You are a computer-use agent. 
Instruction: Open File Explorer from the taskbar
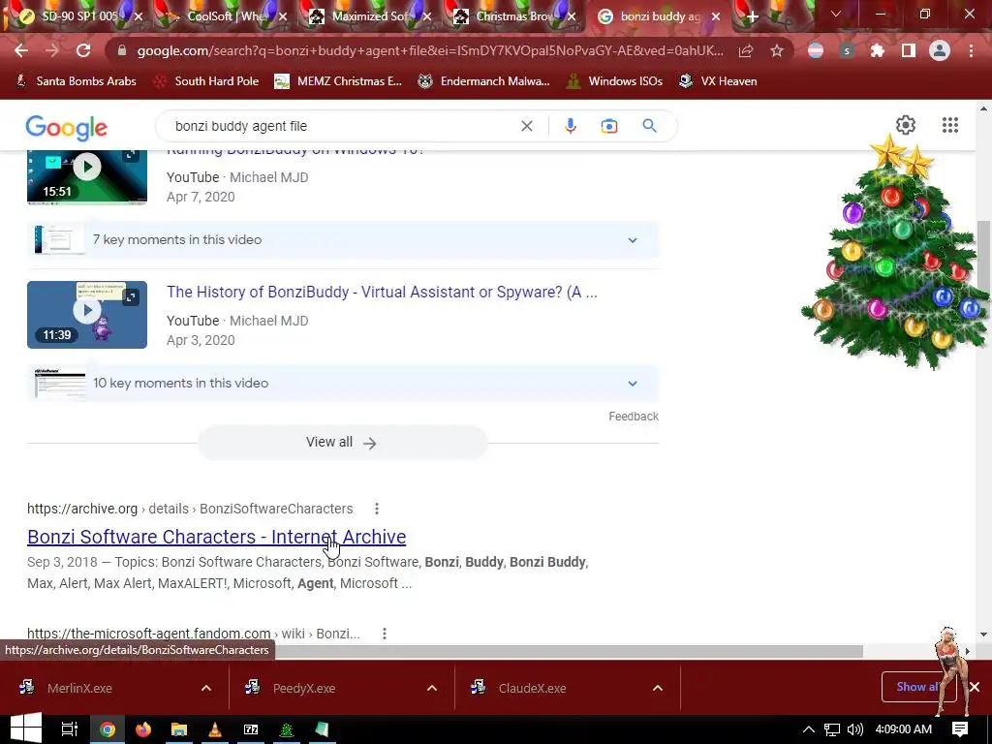[179, 729]
